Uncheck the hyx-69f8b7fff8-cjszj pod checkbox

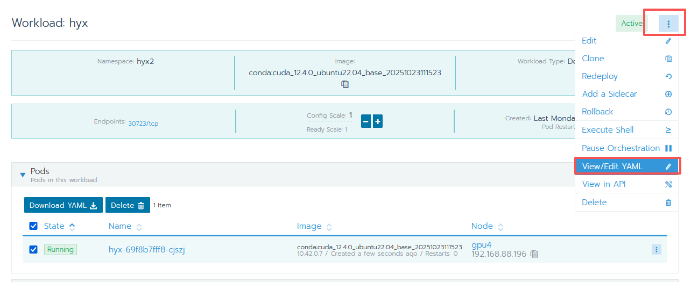[x=33, y=249]
